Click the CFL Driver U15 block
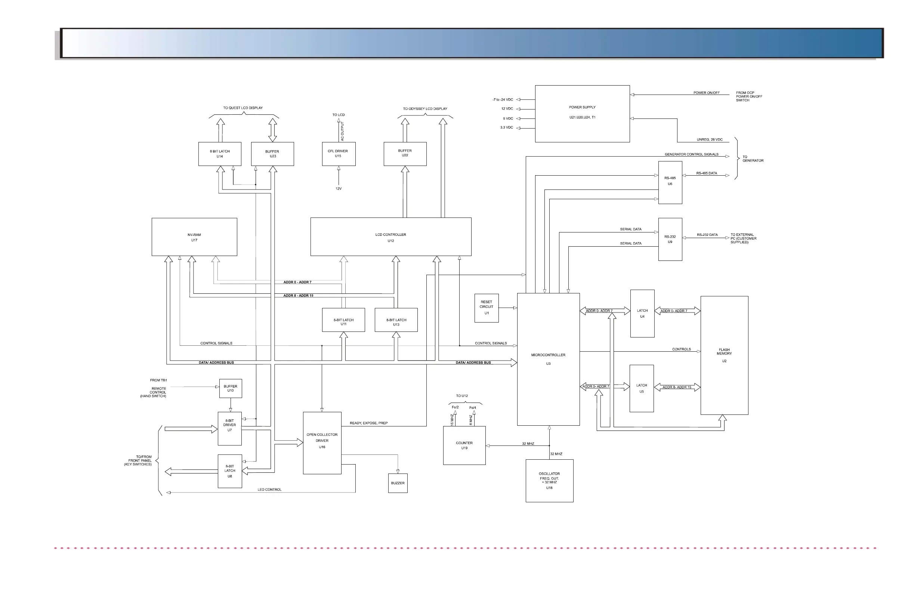 point(338,154)
